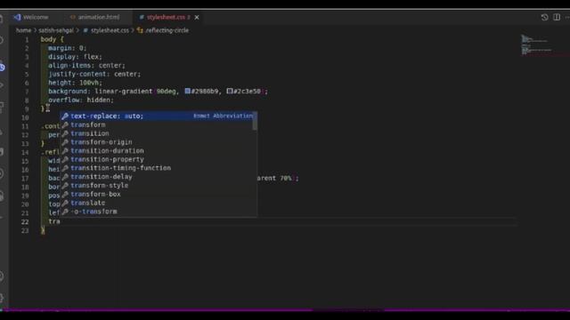Choose the 'transition-duration' suggestion
Image resolution: width=570 pixels, height=320 pixels.
[157, 151]
